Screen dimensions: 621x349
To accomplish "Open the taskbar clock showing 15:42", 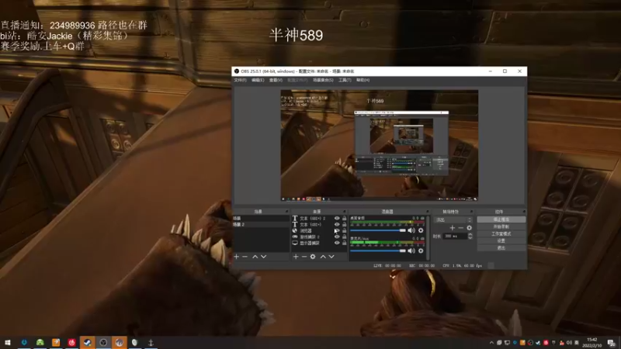I will (592, 343).
